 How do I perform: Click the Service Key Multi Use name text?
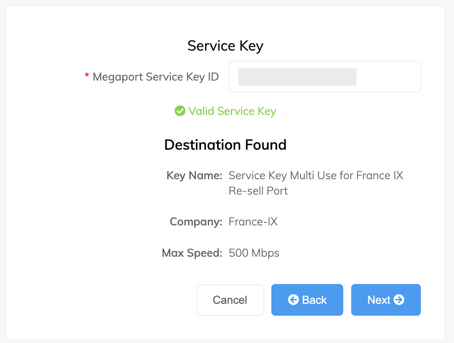[316, 175]
